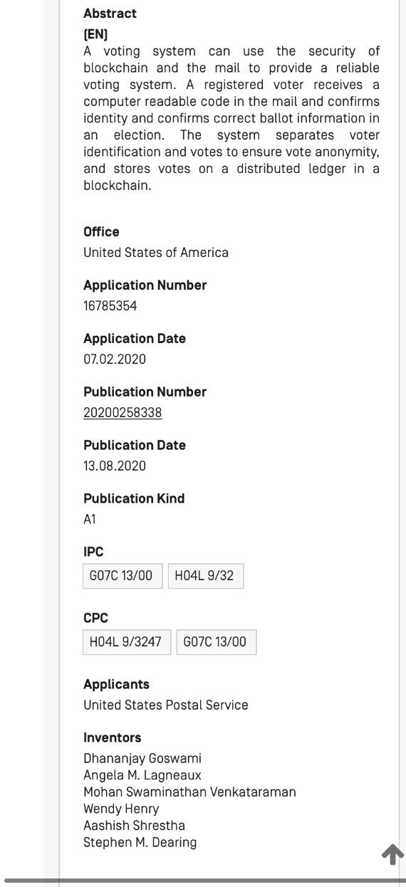This screenshot has height=887, width=406.
Task: Click inventor Stephen M. Dearing
Action: pos(140,843)
